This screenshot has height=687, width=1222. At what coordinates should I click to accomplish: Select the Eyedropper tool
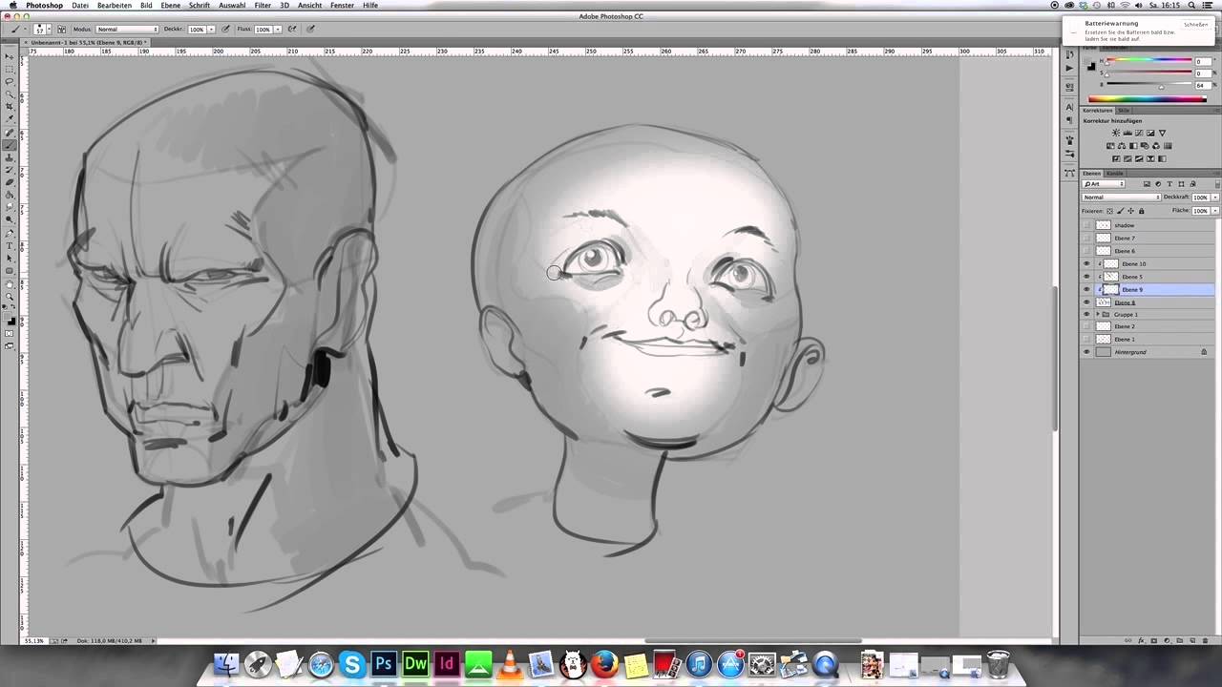(10, 119)
